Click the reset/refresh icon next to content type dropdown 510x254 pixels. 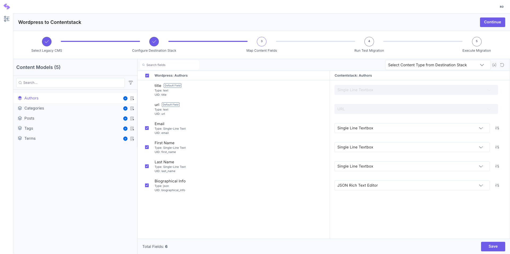coord(502,65)
